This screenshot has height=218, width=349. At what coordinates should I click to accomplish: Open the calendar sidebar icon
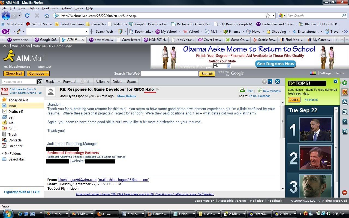click(x=345, y=112)
